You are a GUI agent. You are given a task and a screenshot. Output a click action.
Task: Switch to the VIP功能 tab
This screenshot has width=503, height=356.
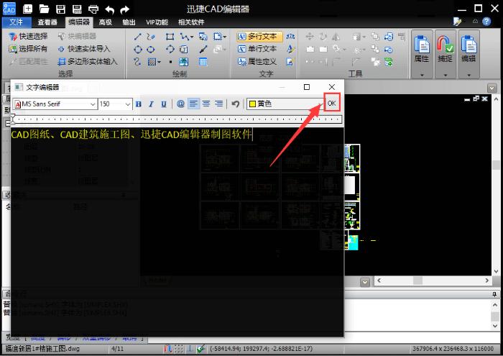click(x=157, y=22)
